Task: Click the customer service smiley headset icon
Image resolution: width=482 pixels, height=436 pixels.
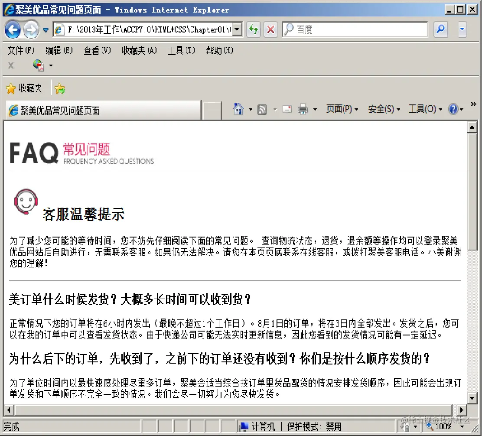Action: tap(26, 202)
